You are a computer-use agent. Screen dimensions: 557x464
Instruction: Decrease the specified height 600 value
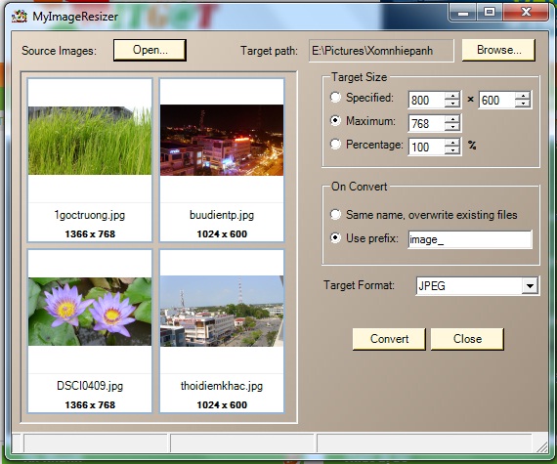tap(523, 104)
